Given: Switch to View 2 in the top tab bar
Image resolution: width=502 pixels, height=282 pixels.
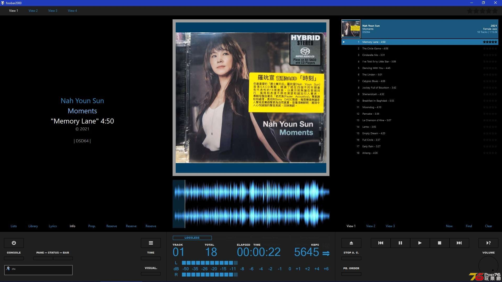Looking at the screenshot, I should click(x=33, y=11).
